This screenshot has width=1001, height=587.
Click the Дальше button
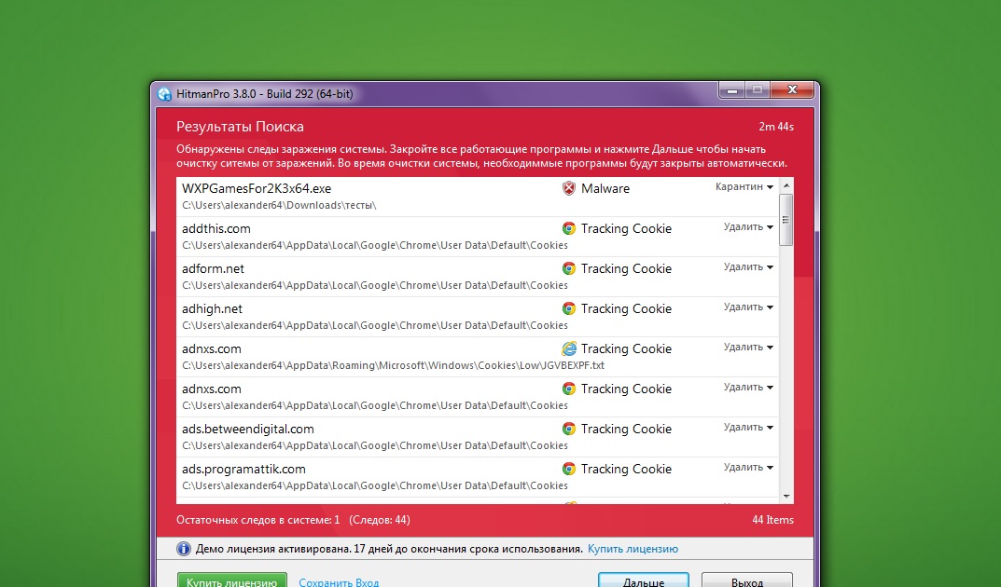click(x=644, y=580)
